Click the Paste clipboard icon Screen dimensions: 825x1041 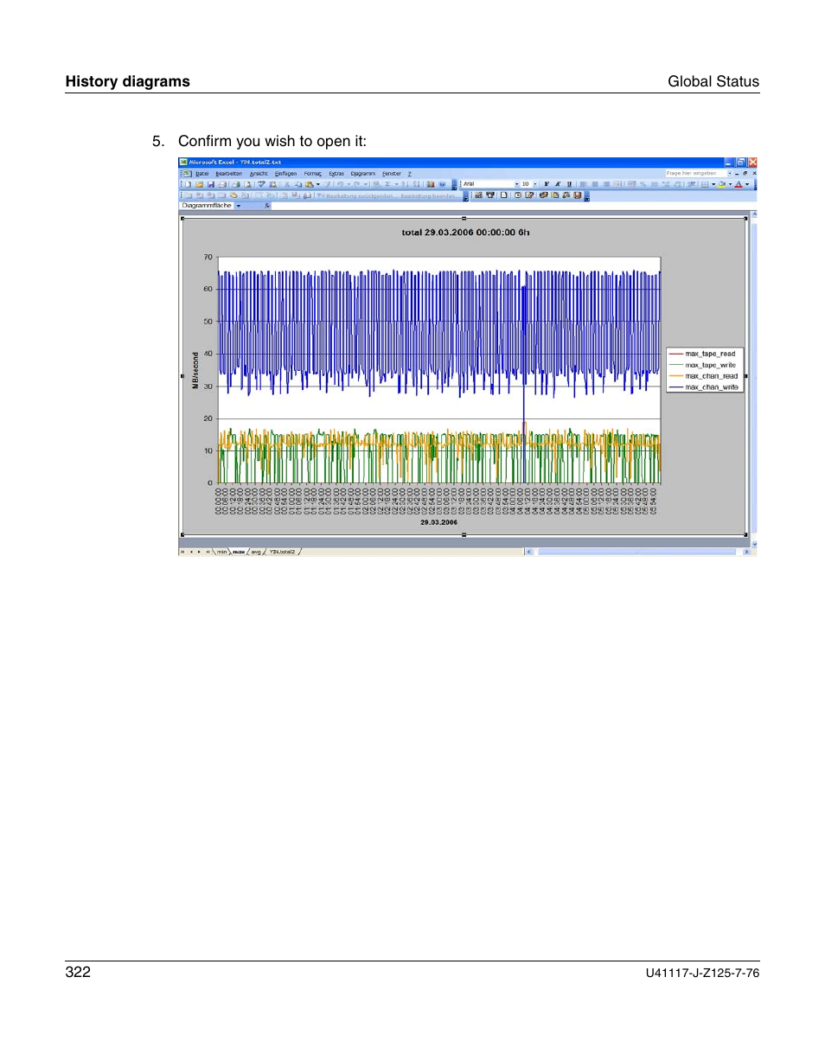pos(309,184)
